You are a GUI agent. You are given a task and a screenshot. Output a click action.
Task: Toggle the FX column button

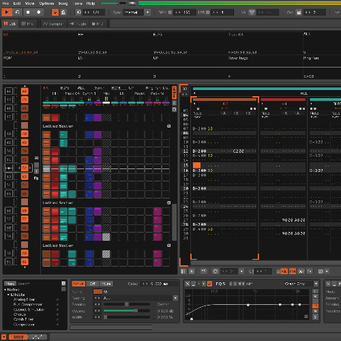310,271
